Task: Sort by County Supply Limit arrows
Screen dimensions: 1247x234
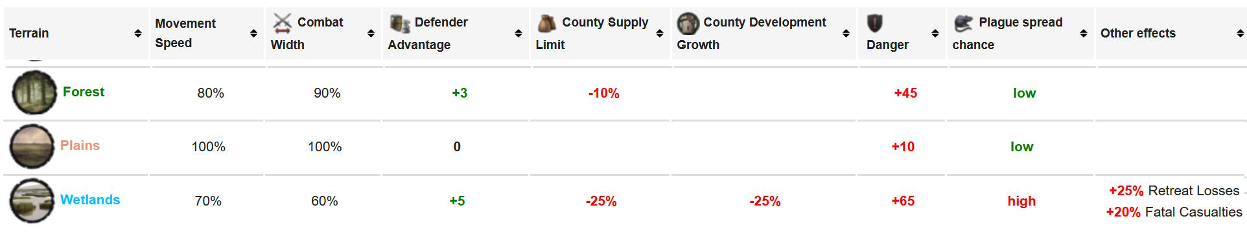Action: 660,33
